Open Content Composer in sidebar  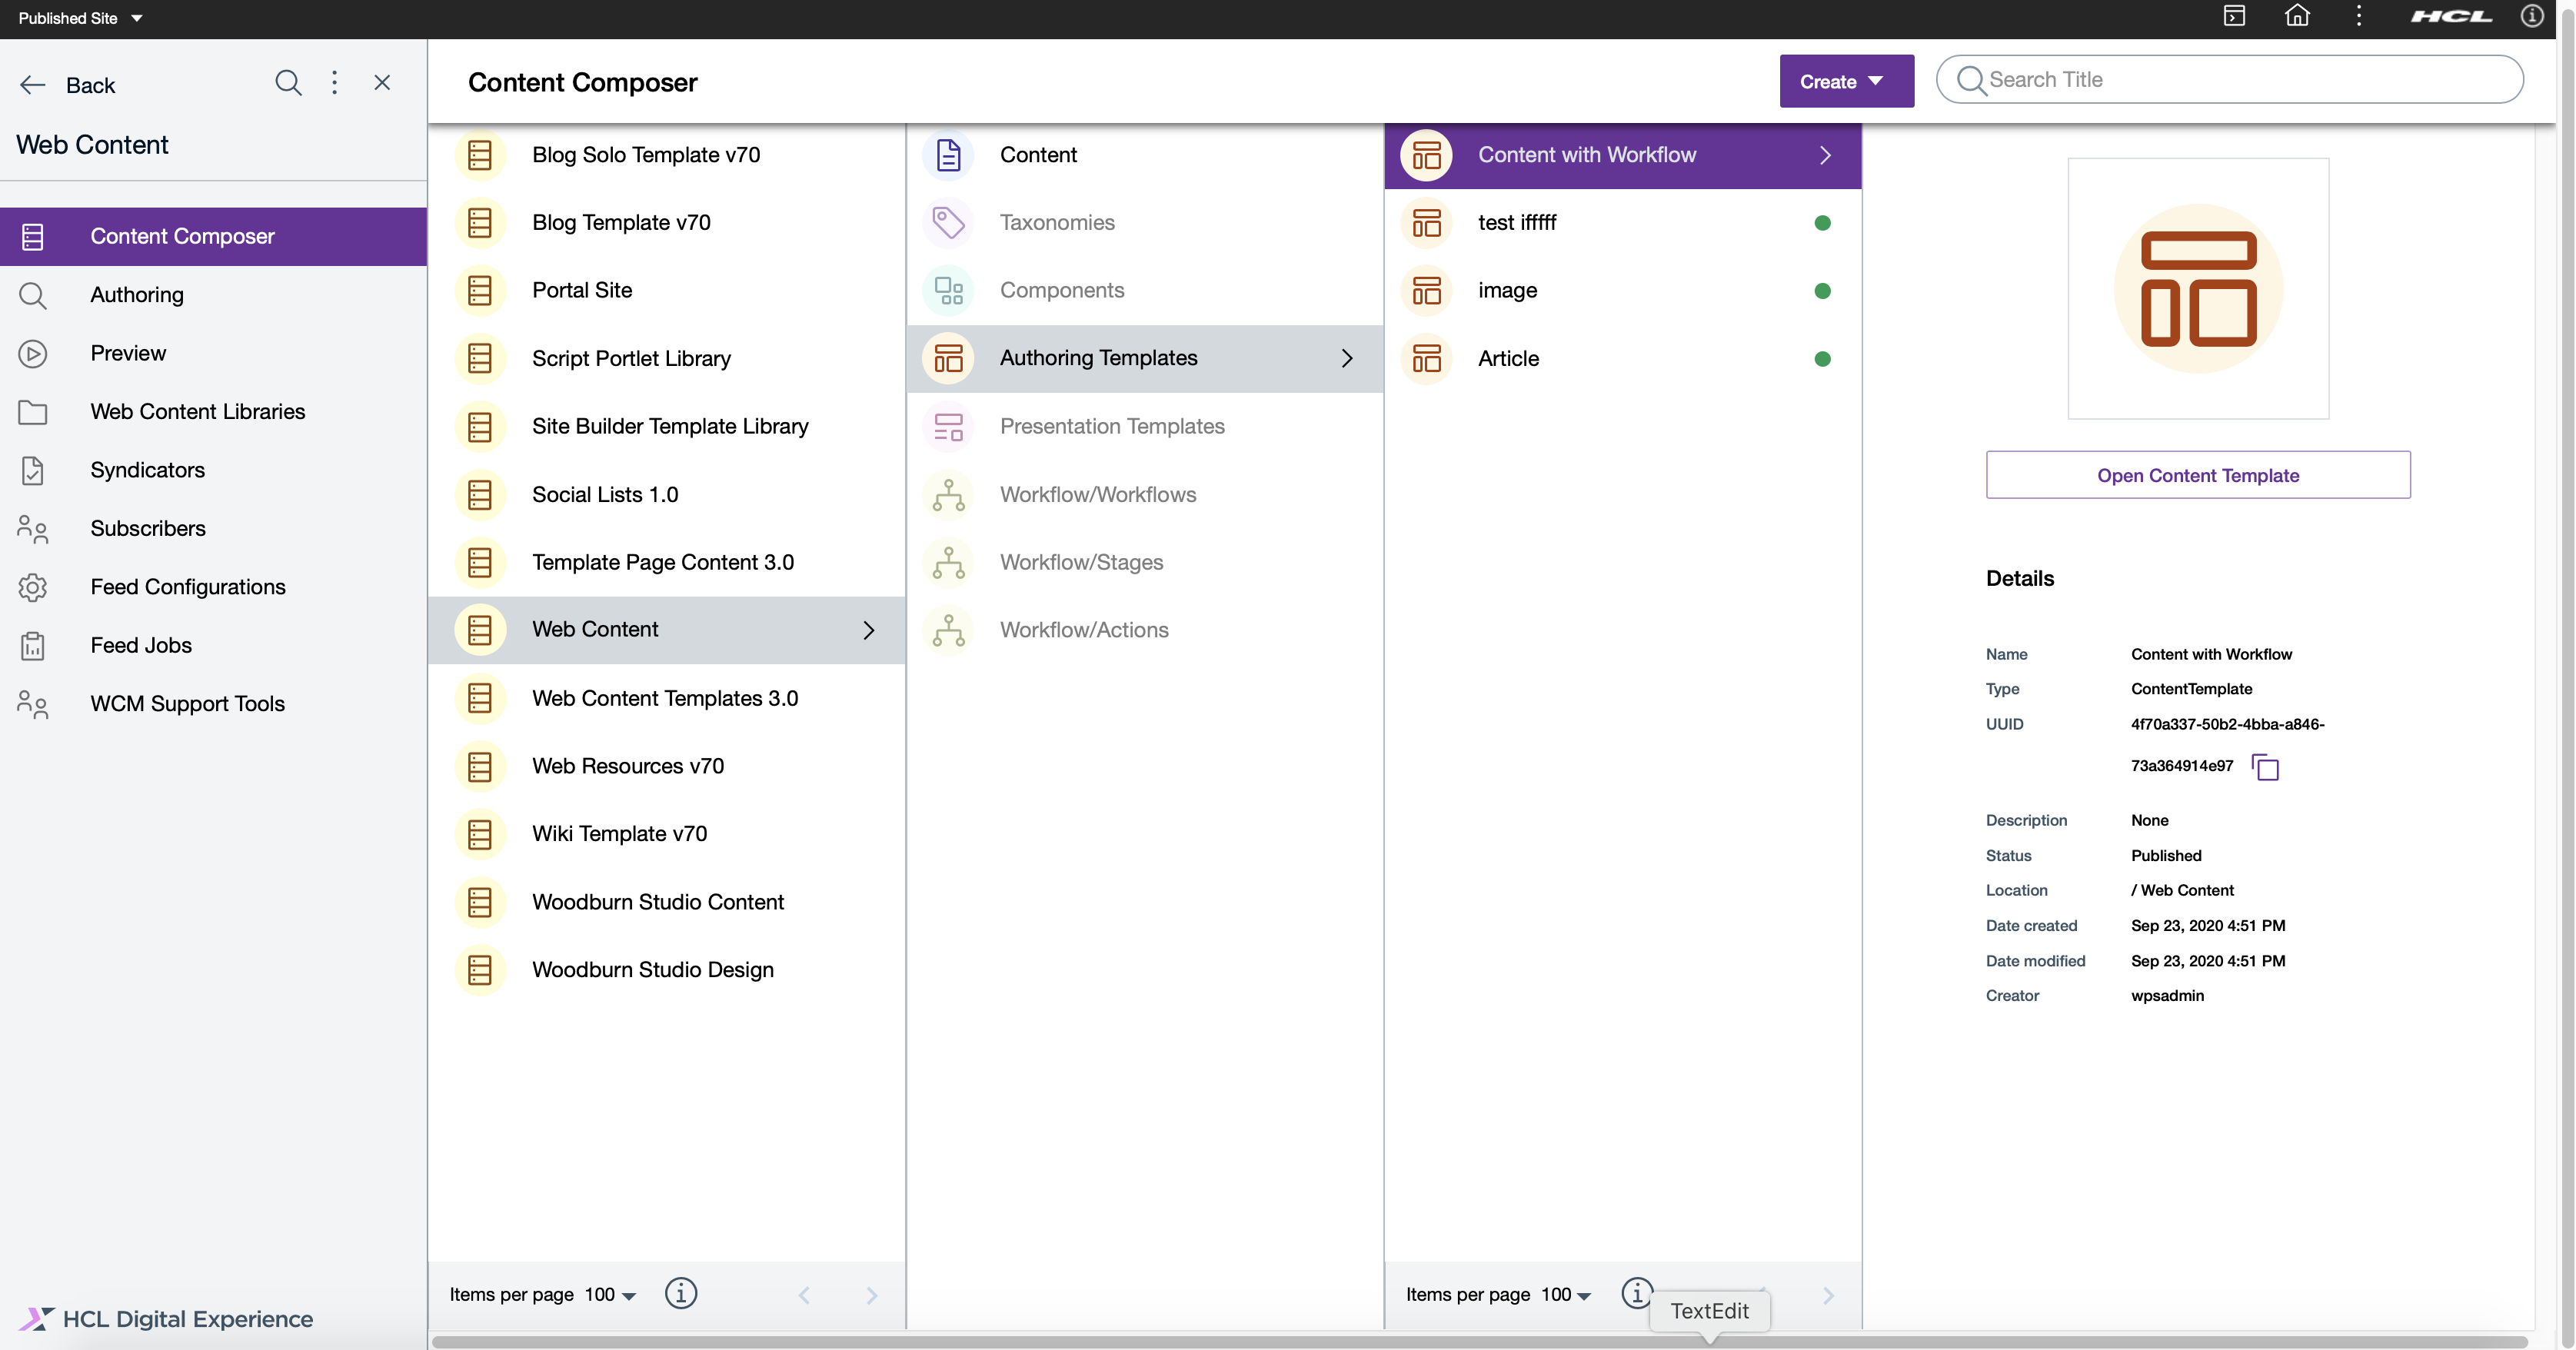(214, 236)
